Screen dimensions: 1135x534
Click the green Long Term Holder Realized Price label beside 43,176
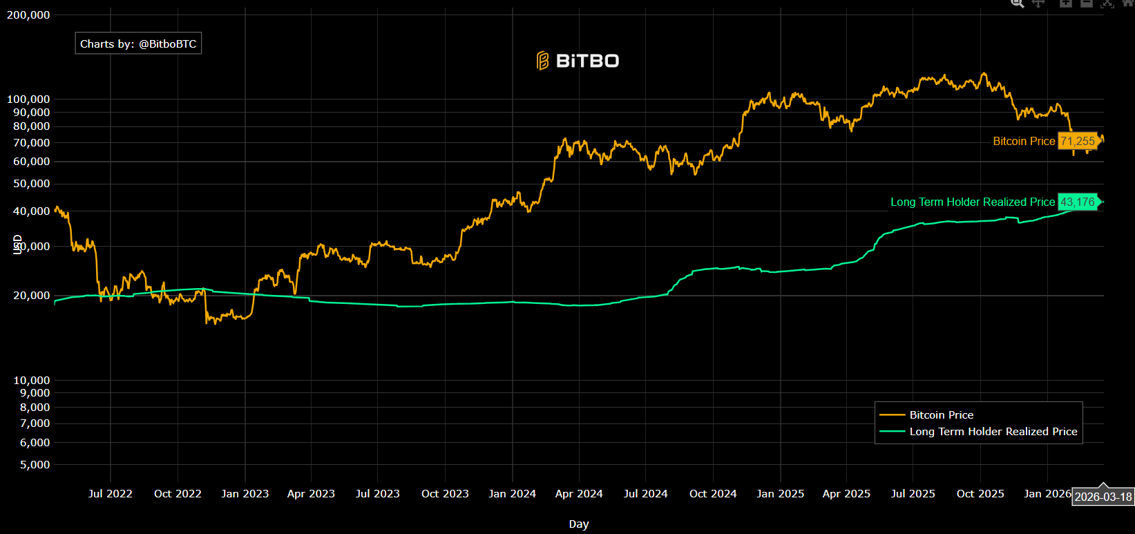(x=973, y=202)
